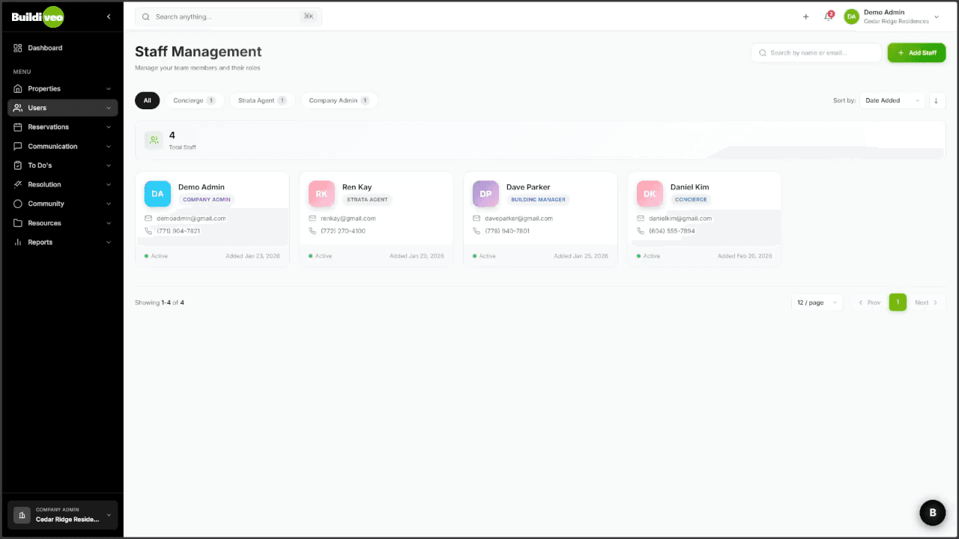Open the Reports icon in sidebar
This screenshot has height=539, width=959.
click(x=17, y=242)
